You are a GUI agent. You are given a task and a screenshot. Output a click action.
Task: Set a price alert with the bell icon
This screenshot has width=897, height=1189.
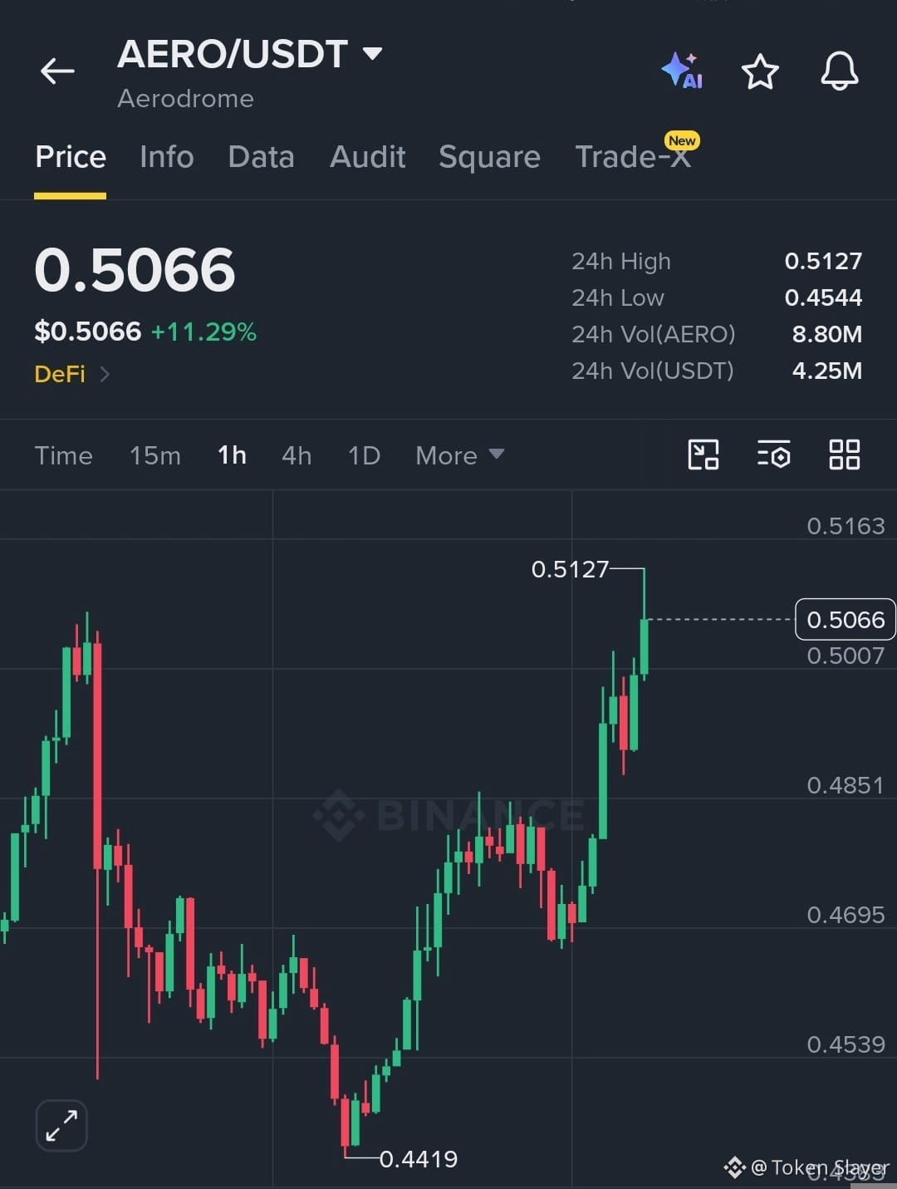839,71
